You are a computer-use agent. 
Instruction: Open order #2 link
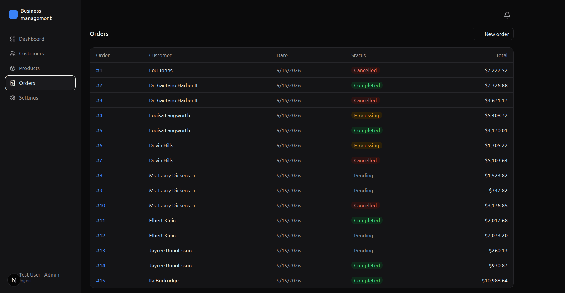(x=99, y=85)
